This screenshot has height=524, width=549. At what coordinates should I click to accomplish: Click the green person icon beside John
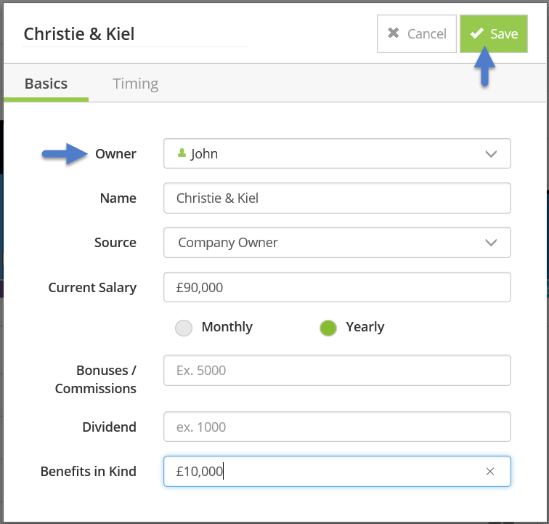[x=182, y=153]
